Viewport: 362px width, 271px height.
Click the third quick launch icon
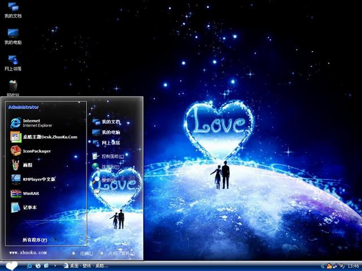46,266
